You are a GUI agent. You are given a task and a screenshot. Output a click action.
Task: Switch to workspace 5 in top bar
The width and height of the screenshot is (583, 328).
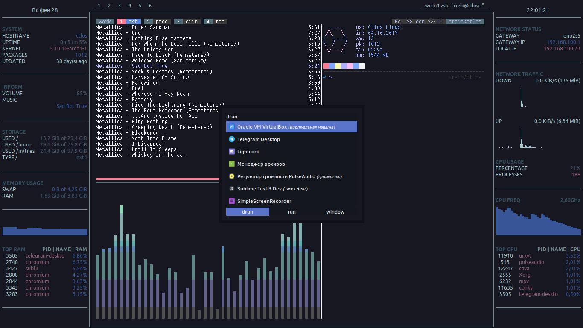(x=140, y=6)
